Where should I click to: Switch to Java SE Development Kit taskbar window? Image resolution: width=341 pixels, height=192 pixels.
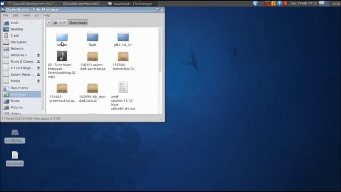click(33, 4)
